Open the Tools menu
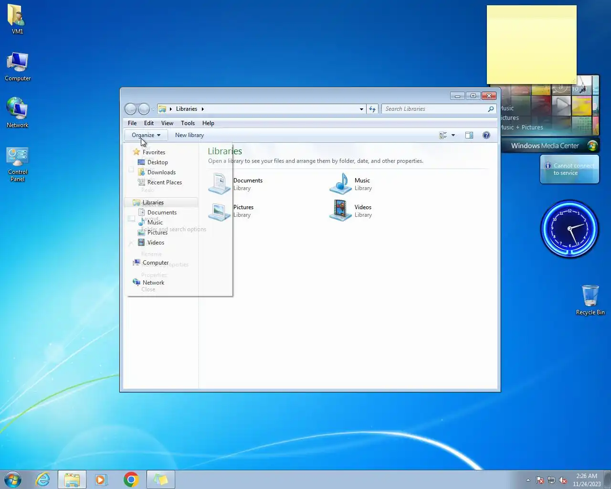Screen dimensions: 611x489 click(188, 123)
